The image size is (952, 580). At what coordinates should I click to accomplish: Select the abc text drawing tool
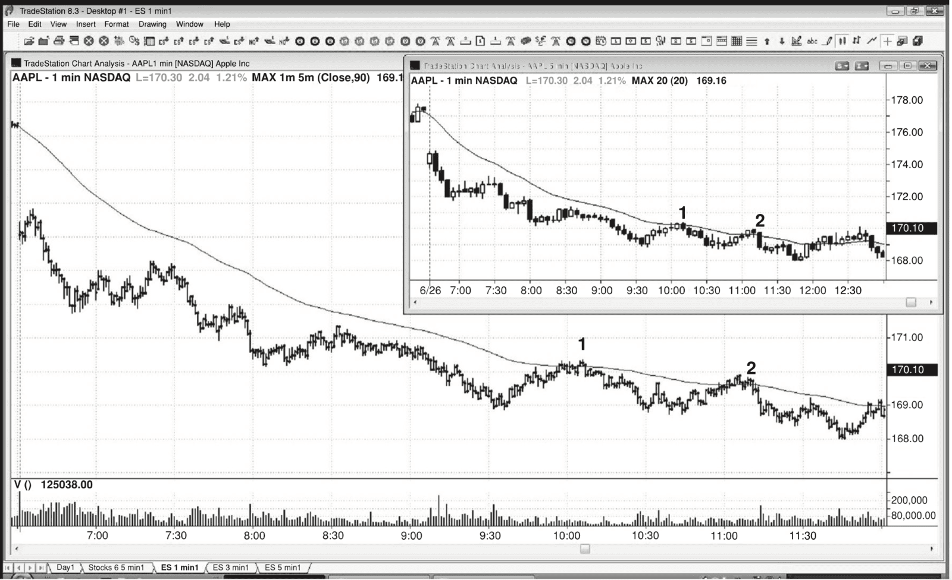click(x=812, y=41)
